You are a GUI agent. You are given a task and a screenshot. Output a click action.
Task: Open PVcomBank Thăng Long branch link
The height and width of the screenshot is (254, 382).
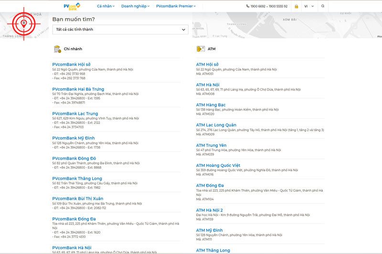[77, 178]
